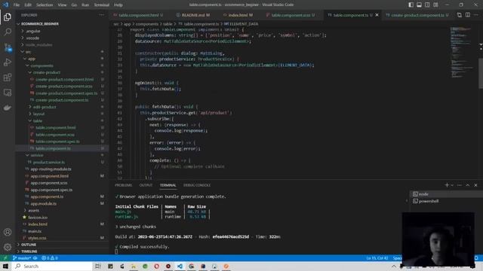Open the Selection menu

[45, 5]
